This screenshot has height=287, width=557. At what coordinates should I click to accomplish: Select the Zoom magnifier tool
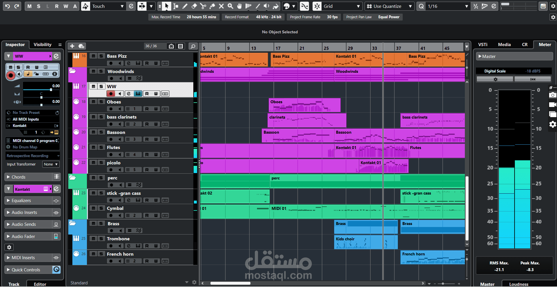(x=230, y=6)
